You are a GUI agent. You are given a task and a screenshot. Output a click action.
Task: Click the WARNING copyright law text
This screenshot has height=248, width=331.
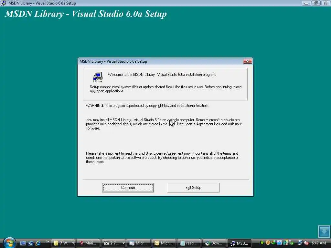pos(147,106)
